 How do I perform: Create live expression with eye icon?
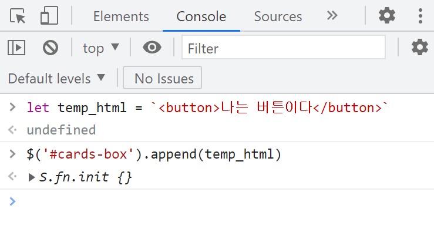pos(152,48)
